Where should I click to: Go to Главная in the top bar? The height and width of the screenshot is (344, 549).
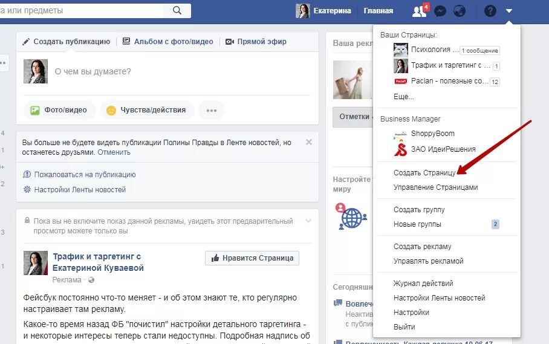(x=378, y=11)
